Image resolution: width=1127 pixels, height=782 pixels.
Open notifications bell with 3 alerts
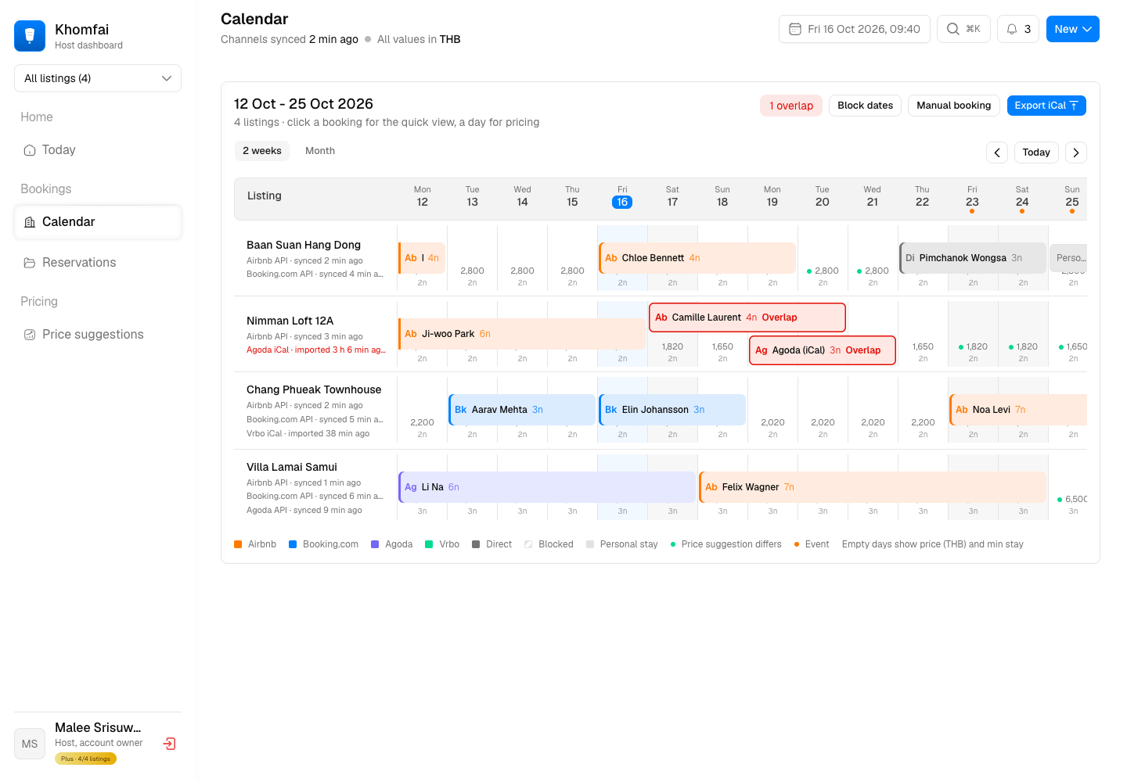click(1018, 29)
